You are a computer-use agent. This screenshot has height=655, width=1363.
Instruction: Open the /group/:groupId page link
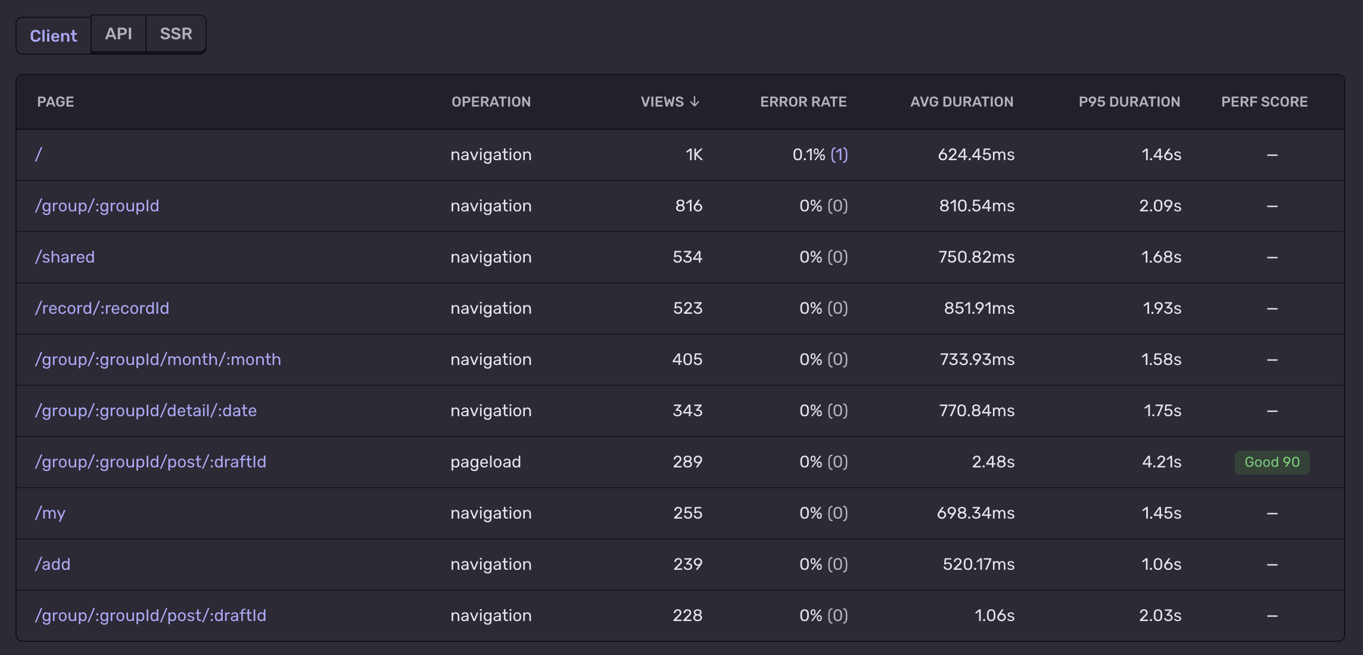pos(97,206)
